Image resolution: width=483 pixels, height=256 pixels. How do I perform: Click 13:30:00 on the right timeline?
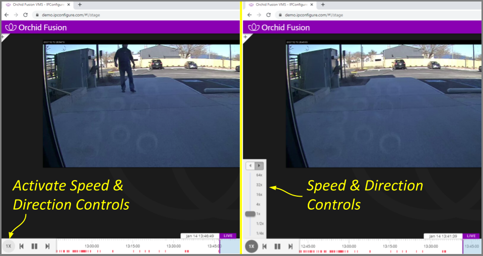431,246
